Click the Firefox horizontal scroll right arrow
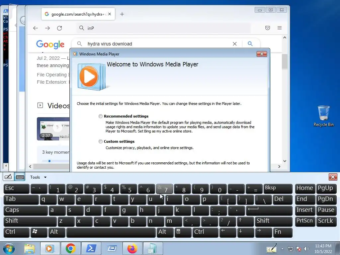Screen dimensions: 340x255 (x=279, y=167)
